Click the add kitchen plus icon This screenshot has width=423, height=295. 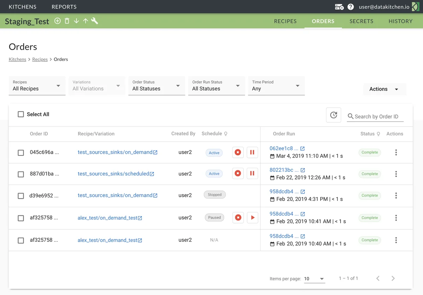(57, 21)
